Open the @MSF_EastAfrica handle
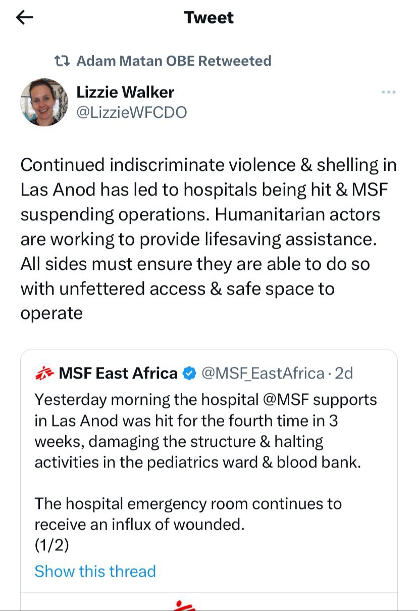 [263, 373]
